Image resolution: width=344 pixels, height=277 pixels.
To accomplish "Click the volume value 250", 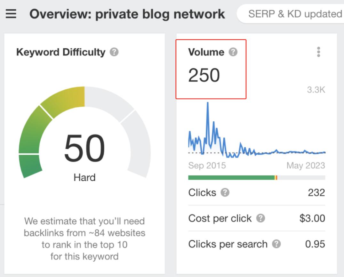I will pyautogui.click(x=204, y=75).
